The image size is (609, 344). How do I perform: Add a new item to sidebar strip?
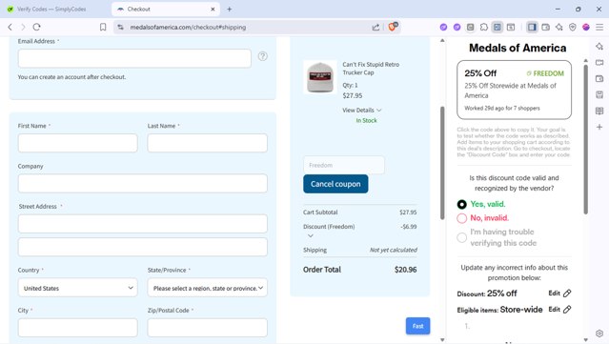pos(599,127)
